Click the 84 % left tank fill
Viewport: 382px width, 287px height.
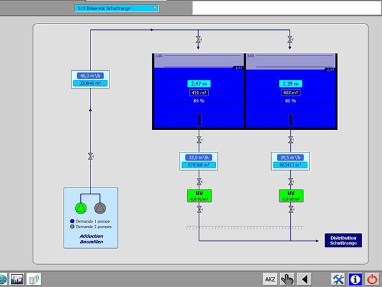(199, 101)
